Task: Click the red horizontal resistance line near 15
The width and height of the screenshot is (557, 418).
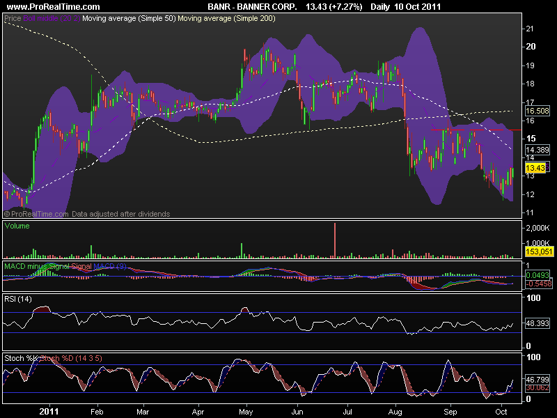Action: click(x=476, y=130)
